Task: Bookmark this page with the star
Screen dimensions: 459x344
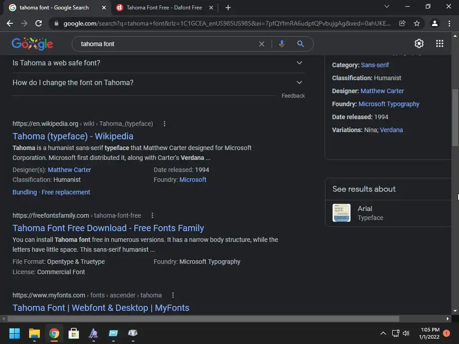Action: [x=417, y=23]
